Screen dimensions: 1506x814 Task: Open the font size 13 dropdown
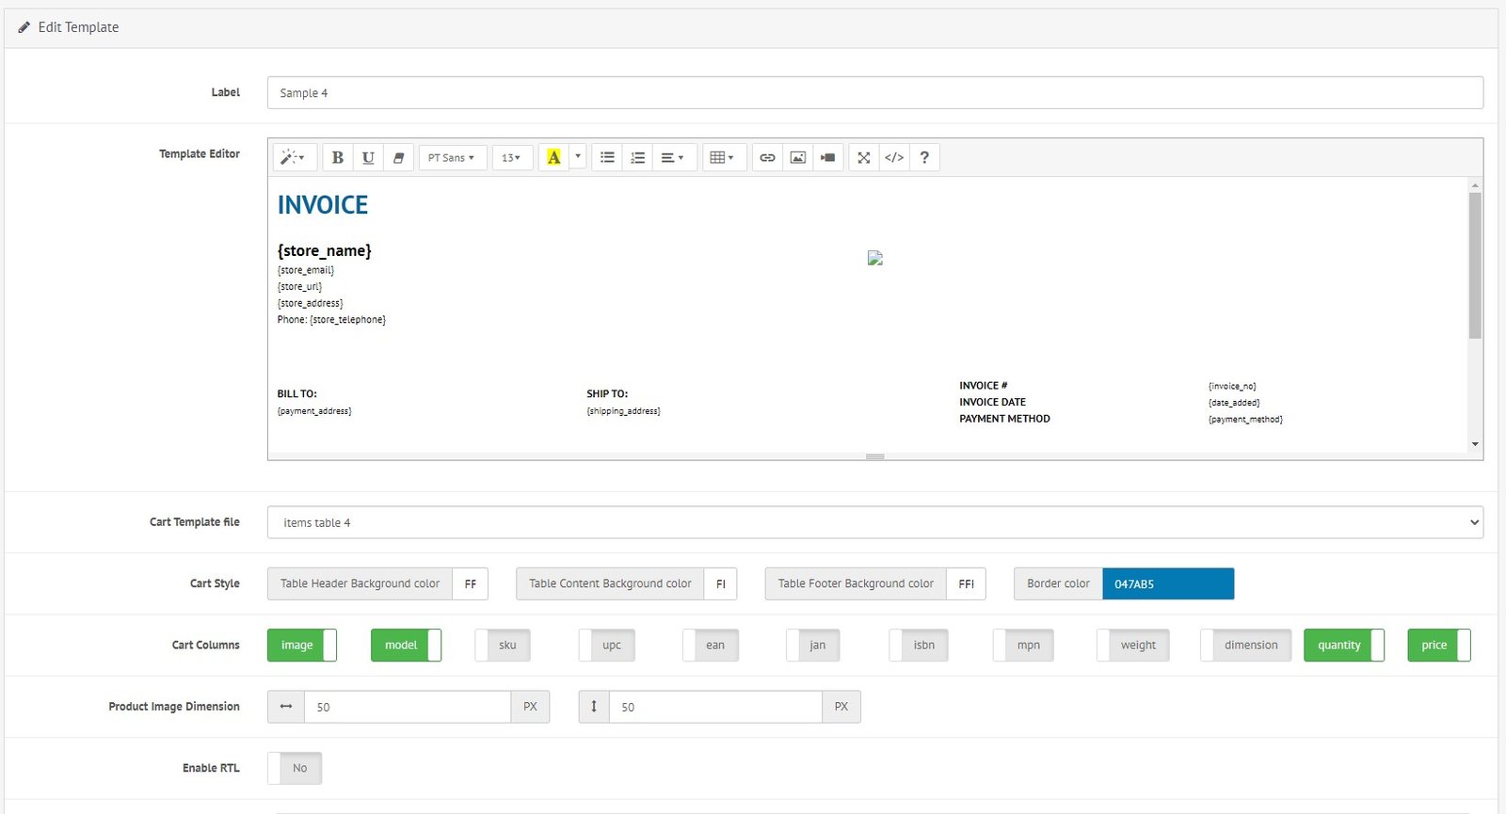pyautogui.click(x=511, y=157)
